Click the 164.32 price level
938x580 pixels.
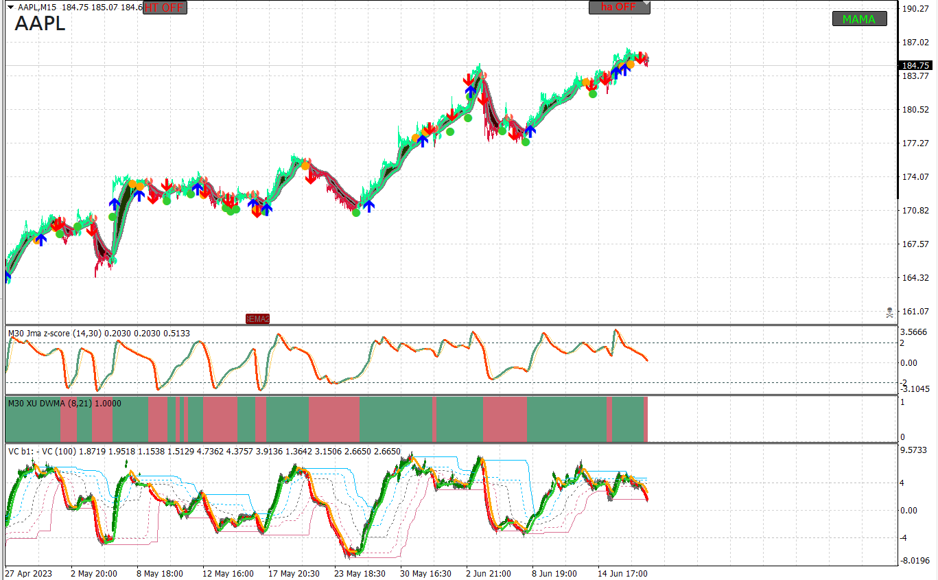pyautogui.click(x=915, y=278)
